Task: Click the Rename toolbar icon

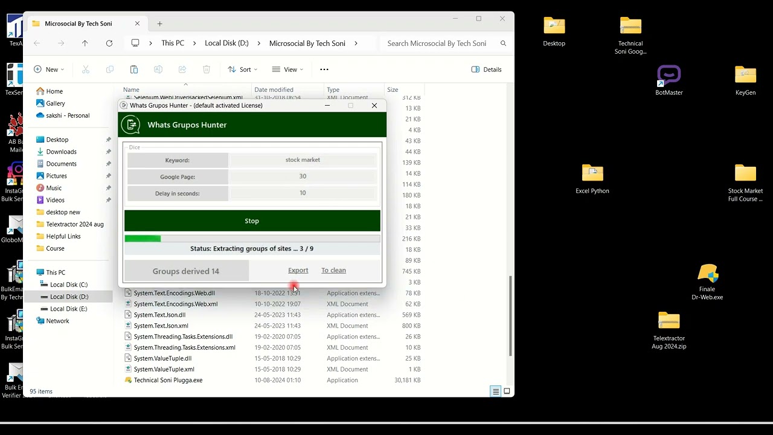Action: point(158,69)
